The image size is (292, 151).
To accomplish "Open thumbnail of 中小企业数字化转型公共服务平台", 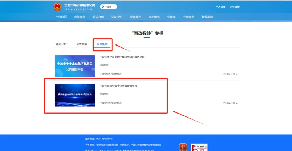I will [x=75, y=66].
